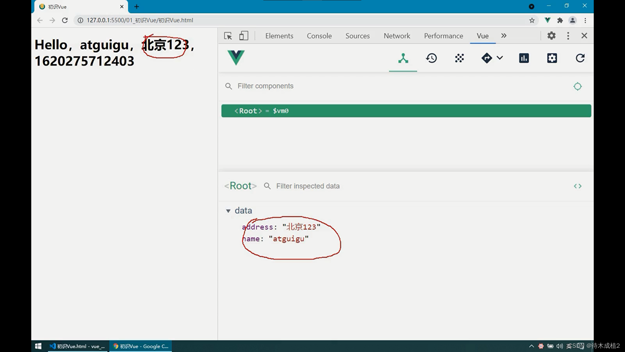
Task: Click the browser back arrow
Action: point(40,20)
